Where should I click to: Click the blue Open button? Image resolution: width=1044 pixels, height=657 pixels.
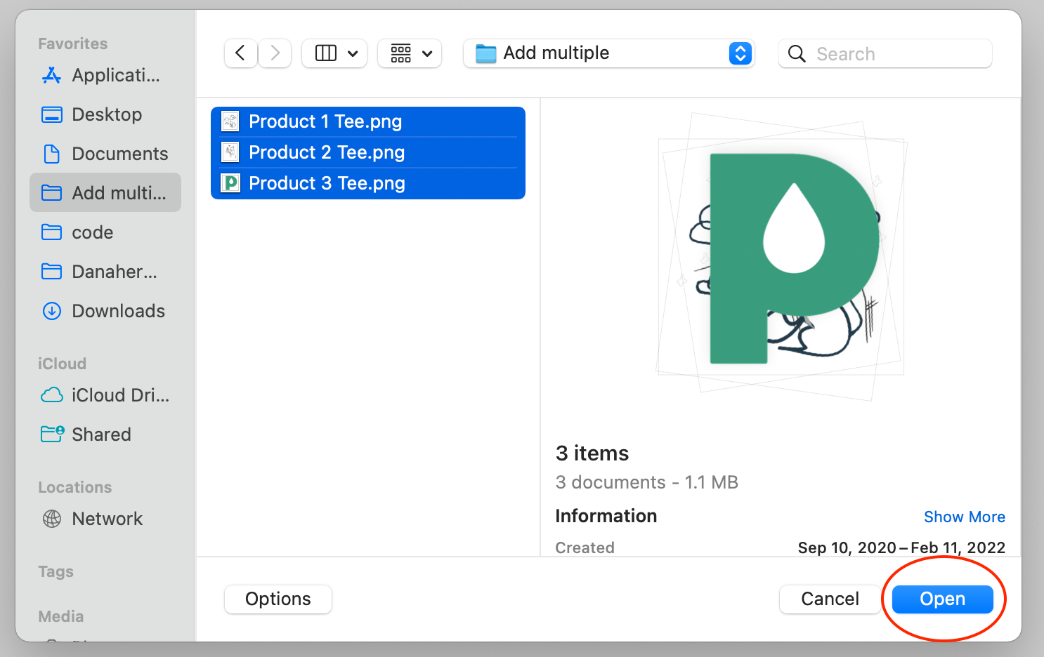click(x=942, y=599)
